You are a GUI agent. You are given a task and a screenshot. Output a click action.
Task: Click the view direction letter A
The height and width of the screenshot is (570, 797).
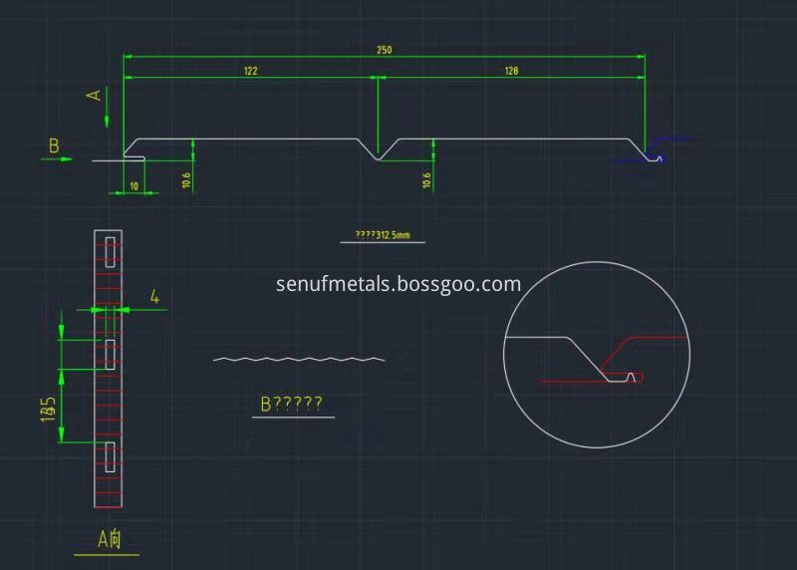click(x=95, y=95)
